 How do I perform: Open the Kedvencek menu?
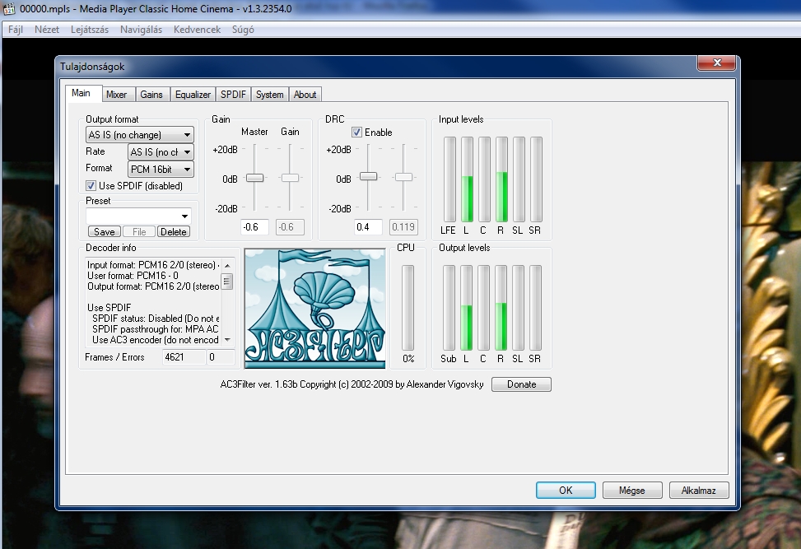click(198, 30)
